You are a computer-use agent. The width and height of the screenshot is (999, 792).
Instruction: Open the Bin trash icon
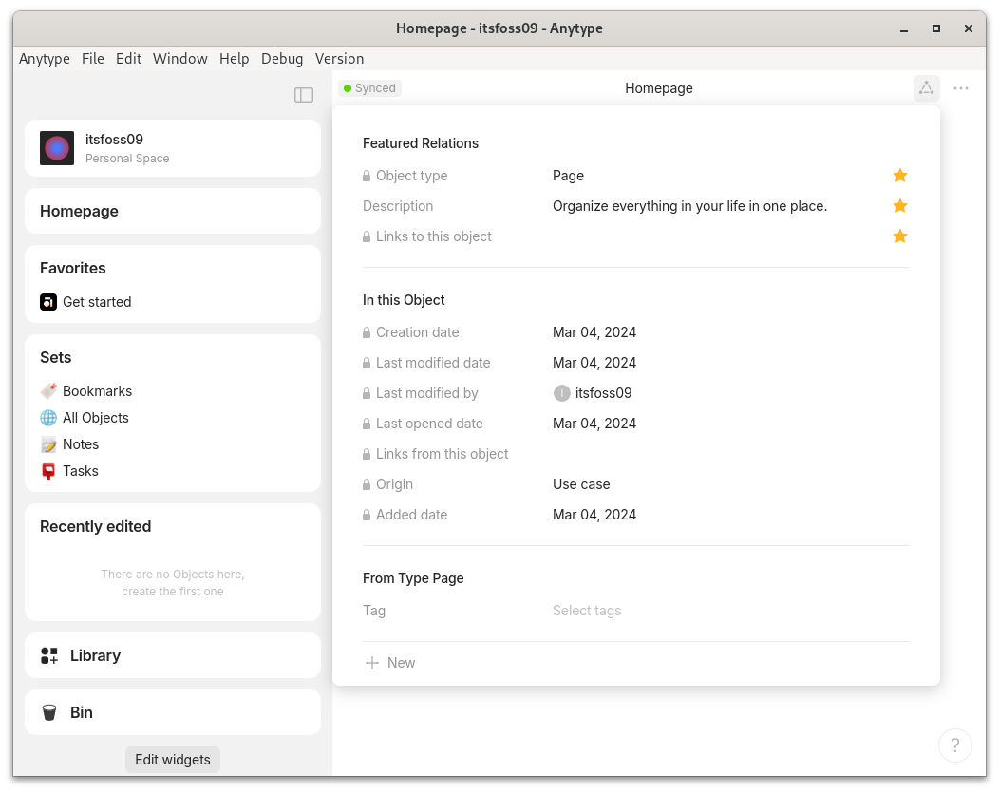pyautogui.click(x=49, y=712)
